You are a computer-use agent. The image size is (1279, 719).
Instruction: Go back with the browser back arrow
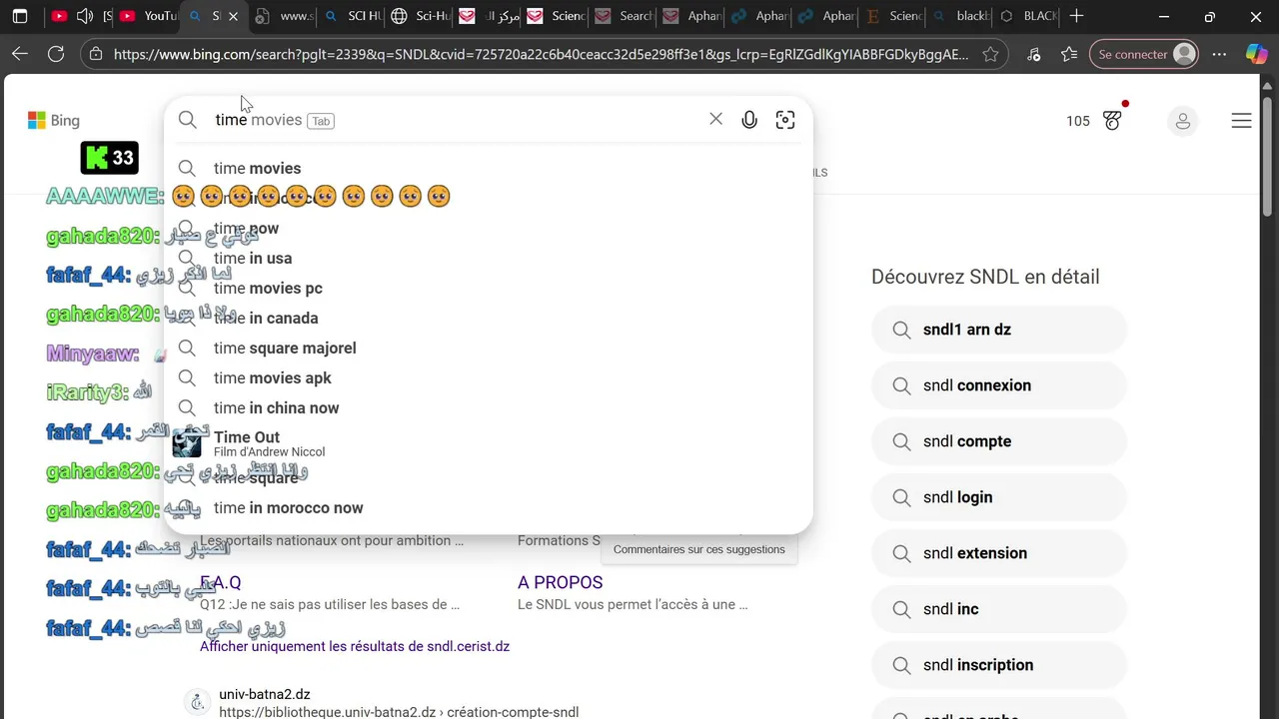point(20,54)
